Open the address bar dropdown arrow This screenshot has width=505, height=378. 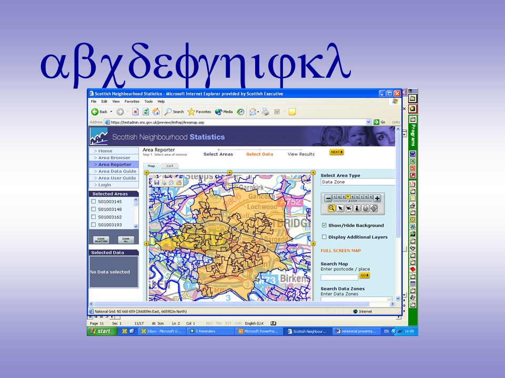point(368,122)
